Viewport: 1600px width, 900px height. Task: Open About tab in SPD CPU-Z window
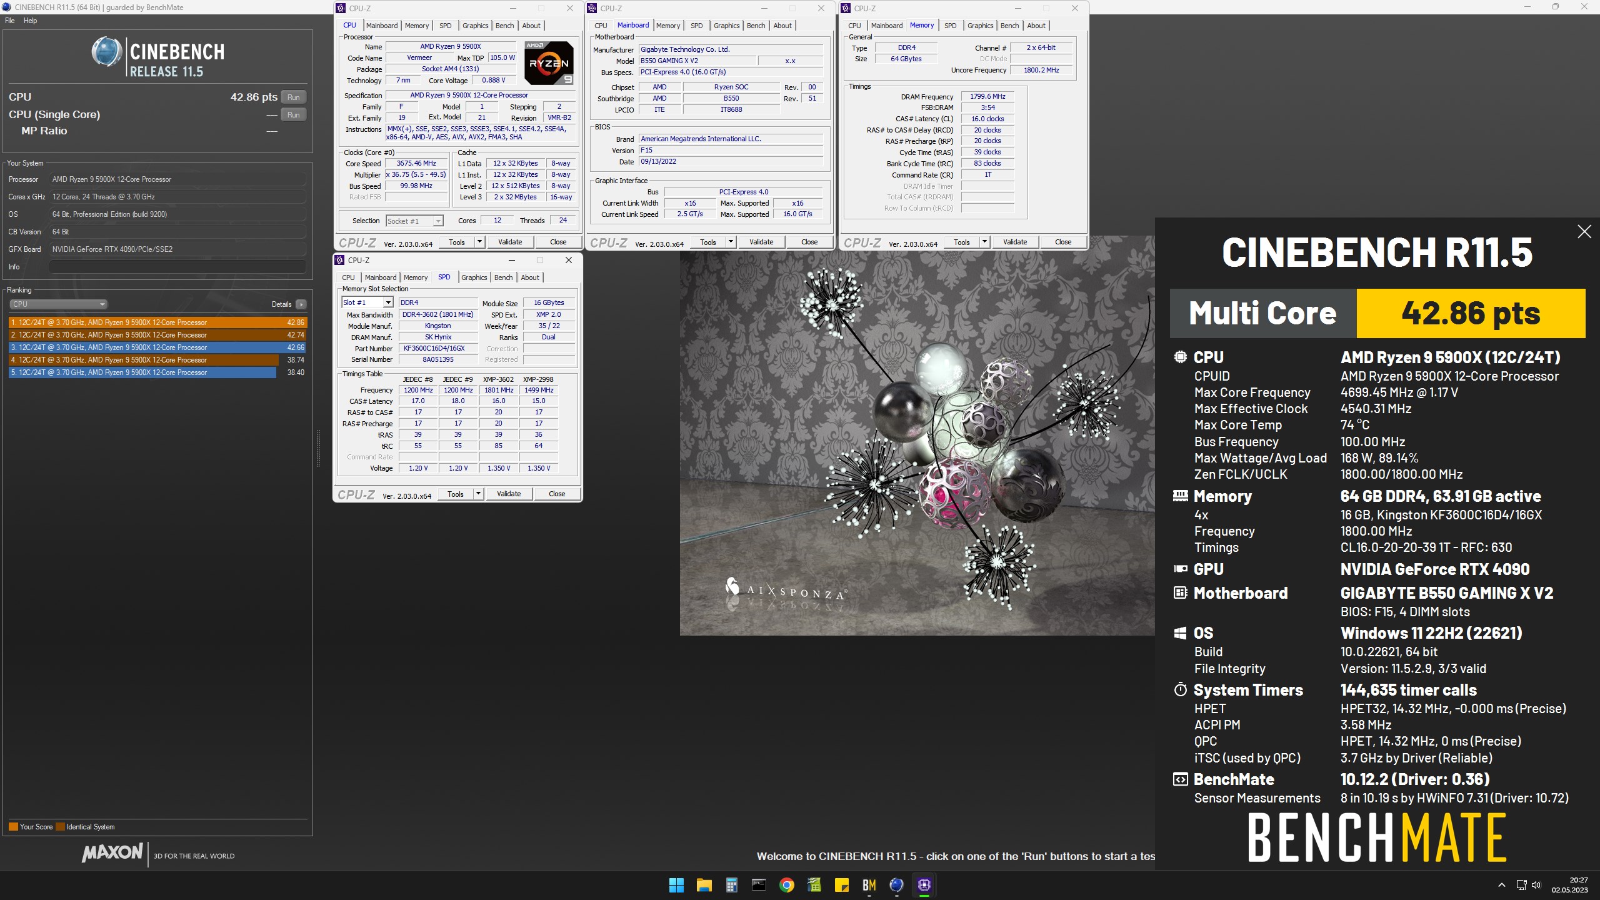coord(530,277)
